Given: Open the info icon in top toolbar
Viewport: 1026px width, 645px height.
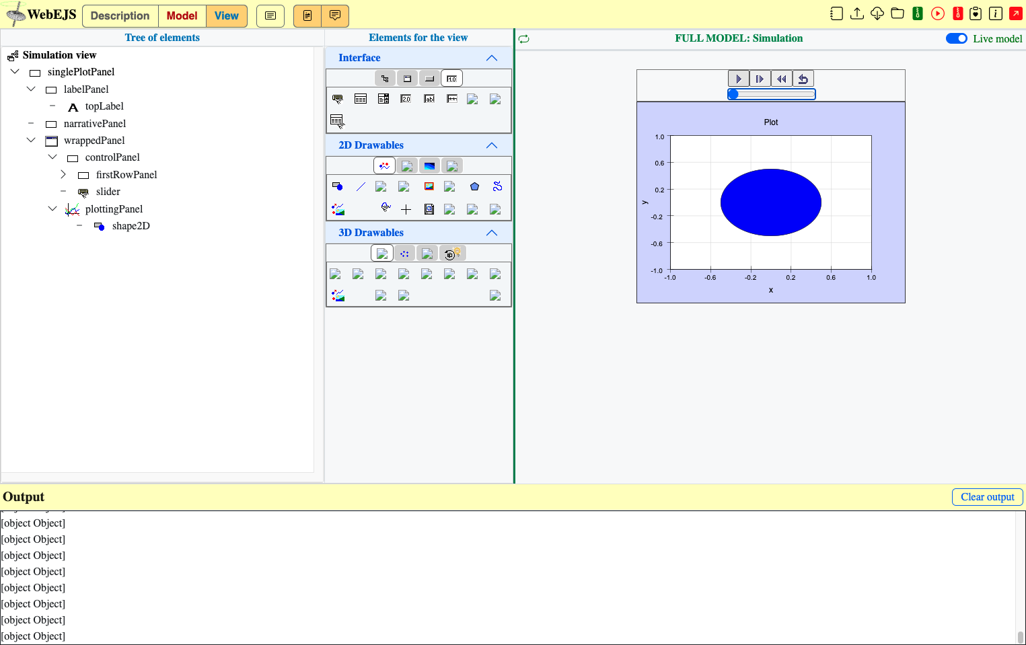Looking at the screenshot, I should [996, 13].
